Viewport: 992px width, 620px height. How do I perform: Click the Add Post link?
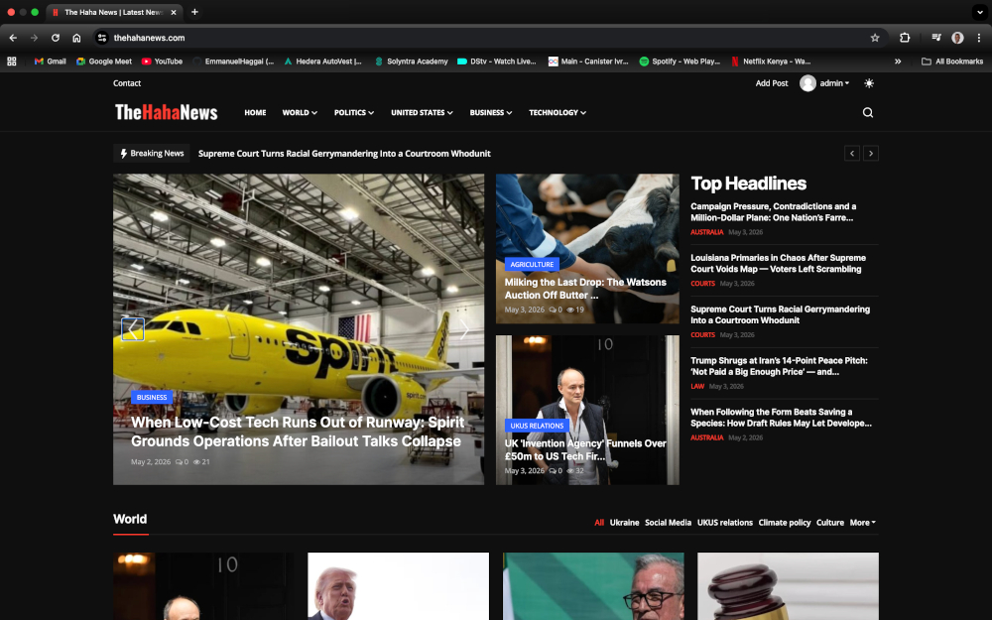coord(772,83)
